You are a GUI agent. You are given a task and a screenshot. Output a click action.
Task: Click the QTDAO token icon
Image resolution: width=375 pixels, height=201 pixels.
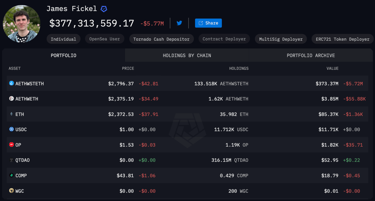coord(11,160)
